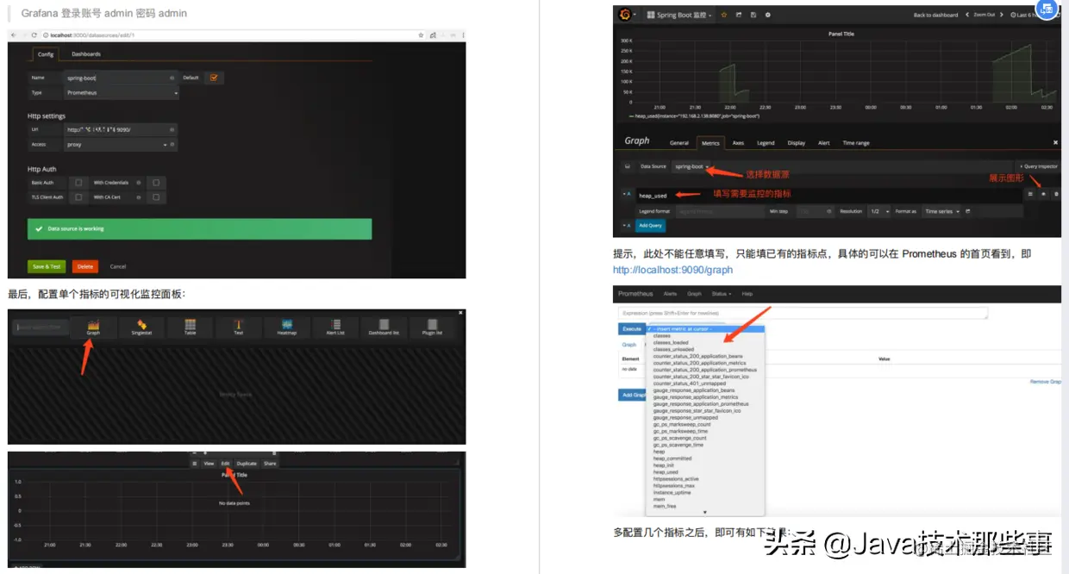Click the share dashboard icon

pos(739,15)
